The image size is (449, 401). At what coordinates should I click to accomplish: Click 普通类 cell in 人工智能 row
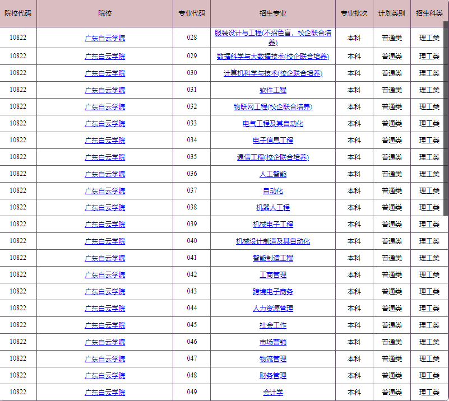[x=391, y=174]
